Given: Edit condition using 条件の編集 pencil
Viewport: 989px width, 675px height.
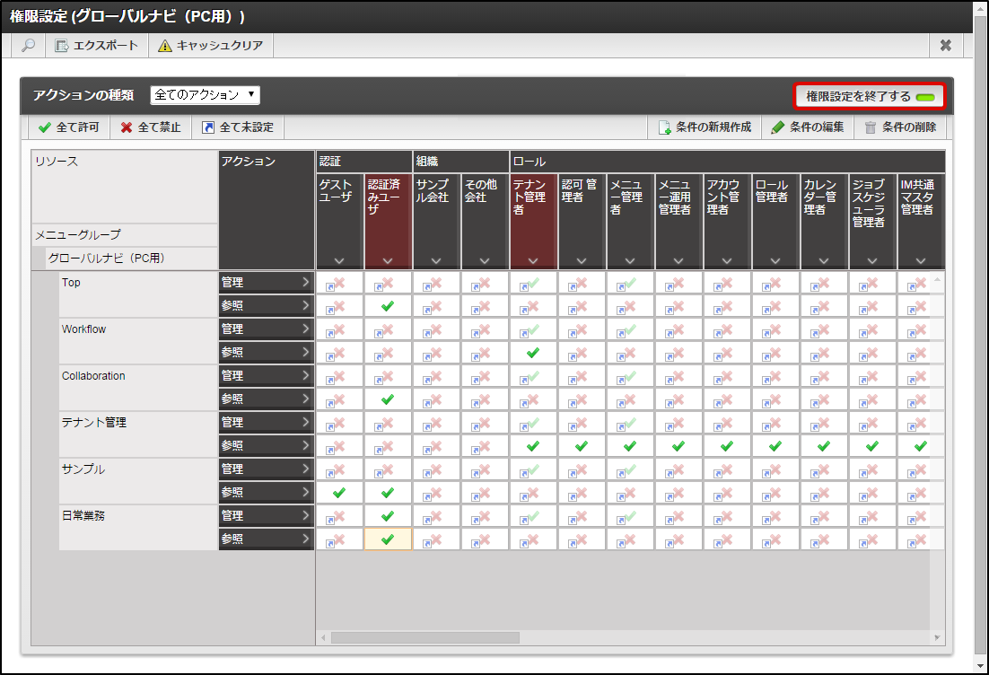Looking at the screenshot, I should (x=808, y=127).
